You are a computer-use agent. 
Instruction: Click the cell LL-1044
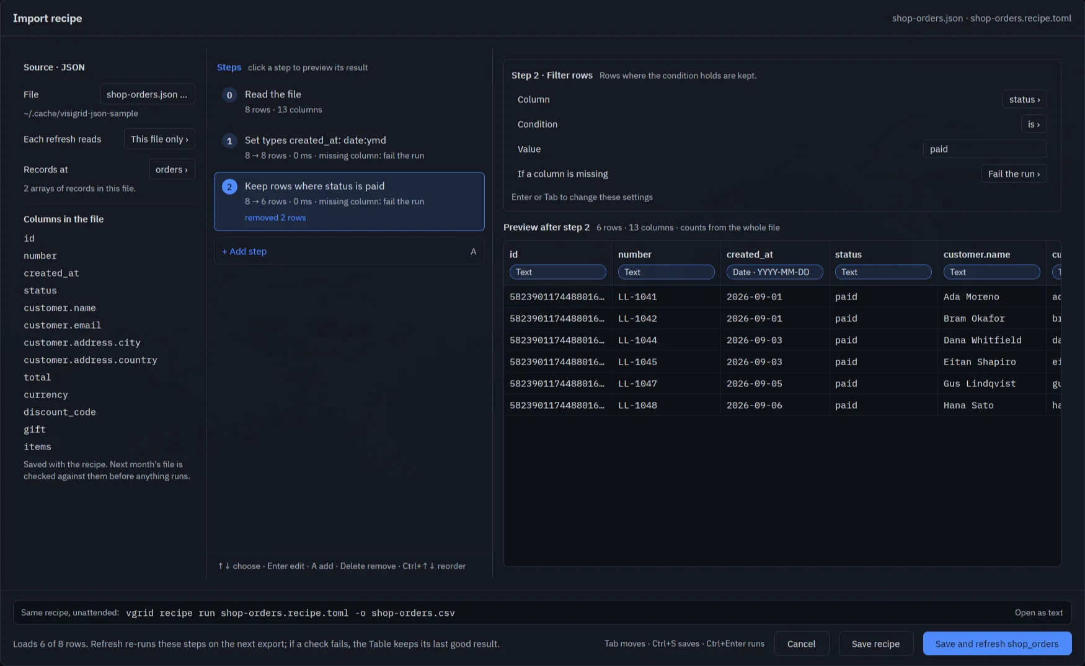point(666,340)
